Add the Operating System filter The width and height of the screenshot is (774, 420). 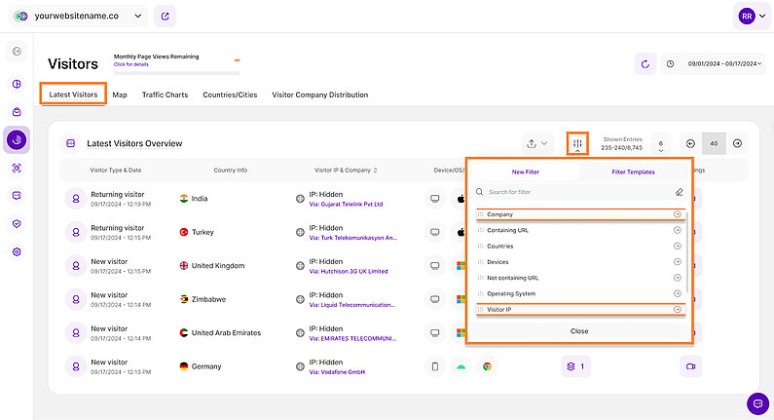pos(677,293)
